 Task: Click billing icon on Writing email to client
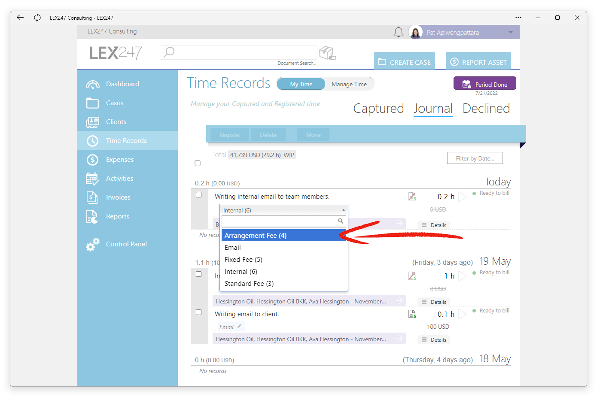(x=412, y=314)
